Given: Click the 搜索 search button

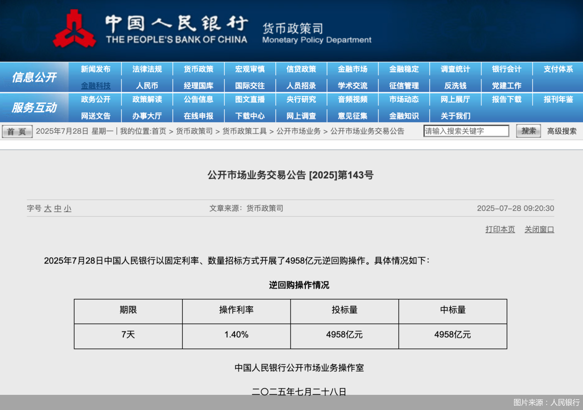Looking at the screenshot, I should pyautogui.click(x=528, y=131).
